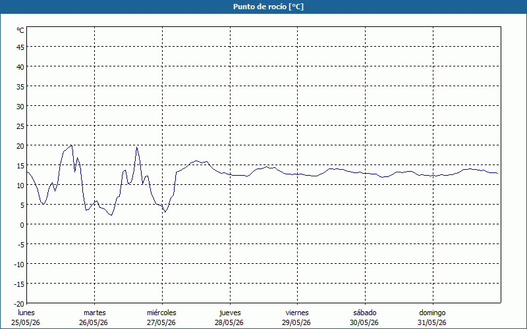
Task: Click the '-15' y-axis value
Action: (19, 284)
